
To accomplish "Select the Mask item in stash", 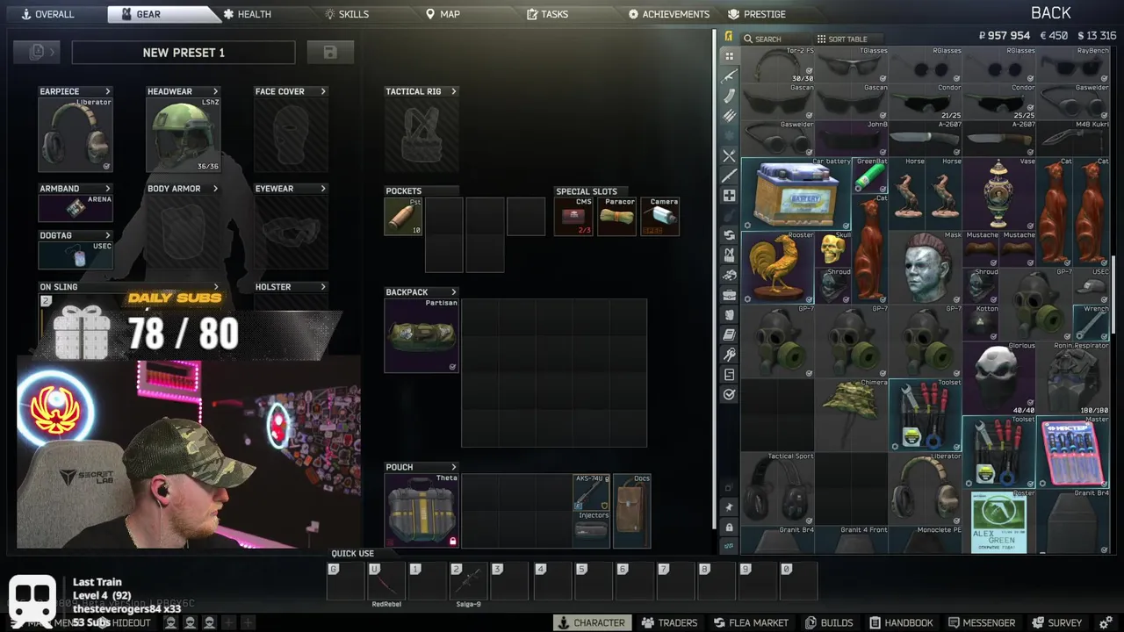I will pos(926,268).
